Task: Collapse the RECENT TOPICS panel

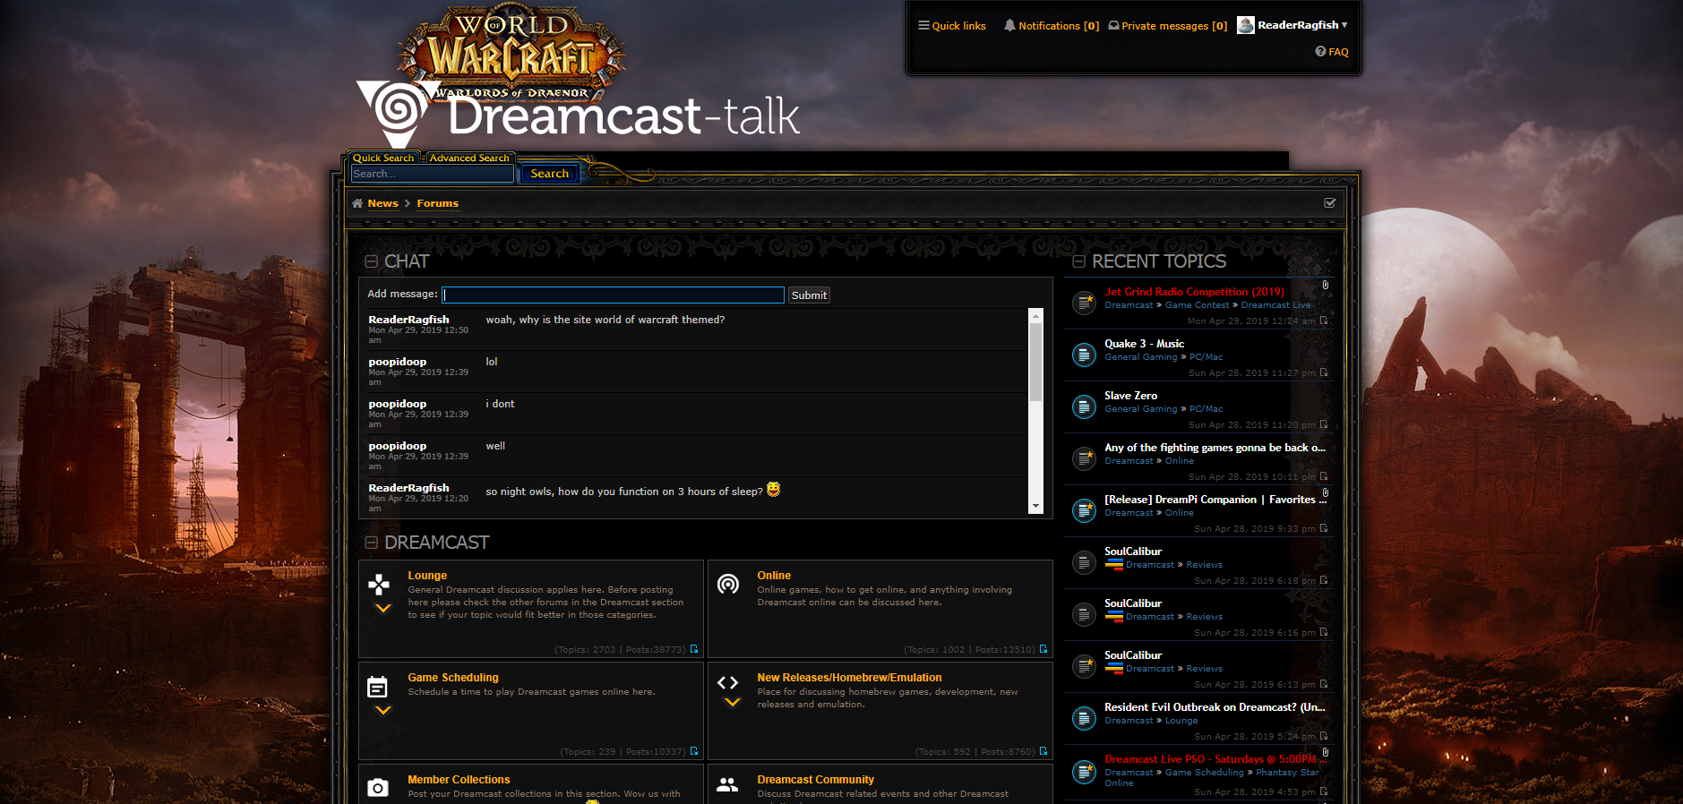Action: click(1079, 261)
